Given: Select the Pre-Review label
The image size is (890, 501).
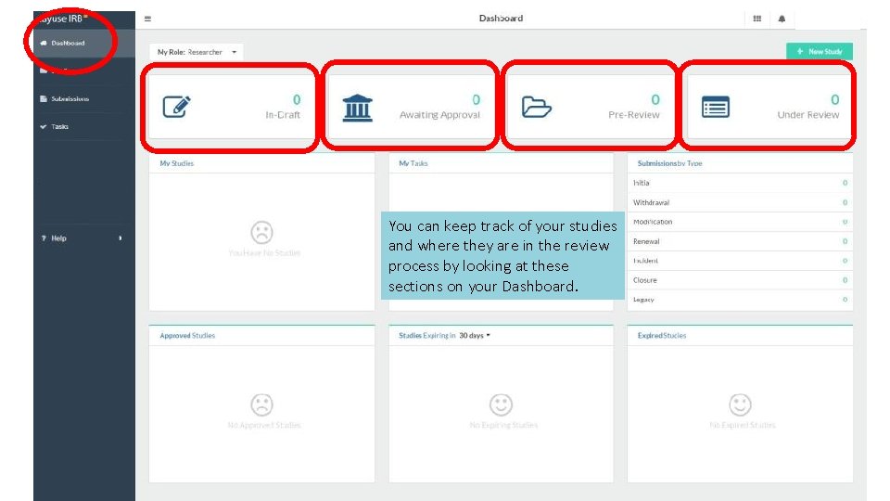Looking at the screenshot, I should point(634,115).
